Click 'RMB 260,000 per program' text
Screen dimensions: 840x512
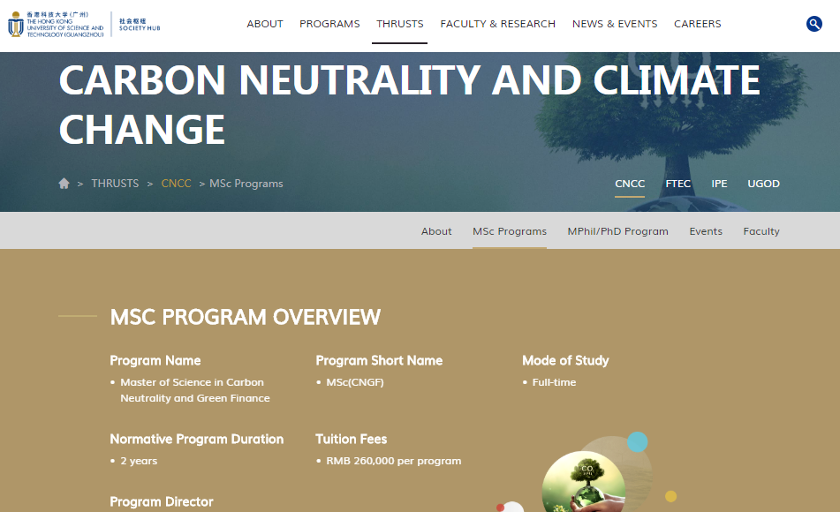pyautogui.click(x=393, y=461)
